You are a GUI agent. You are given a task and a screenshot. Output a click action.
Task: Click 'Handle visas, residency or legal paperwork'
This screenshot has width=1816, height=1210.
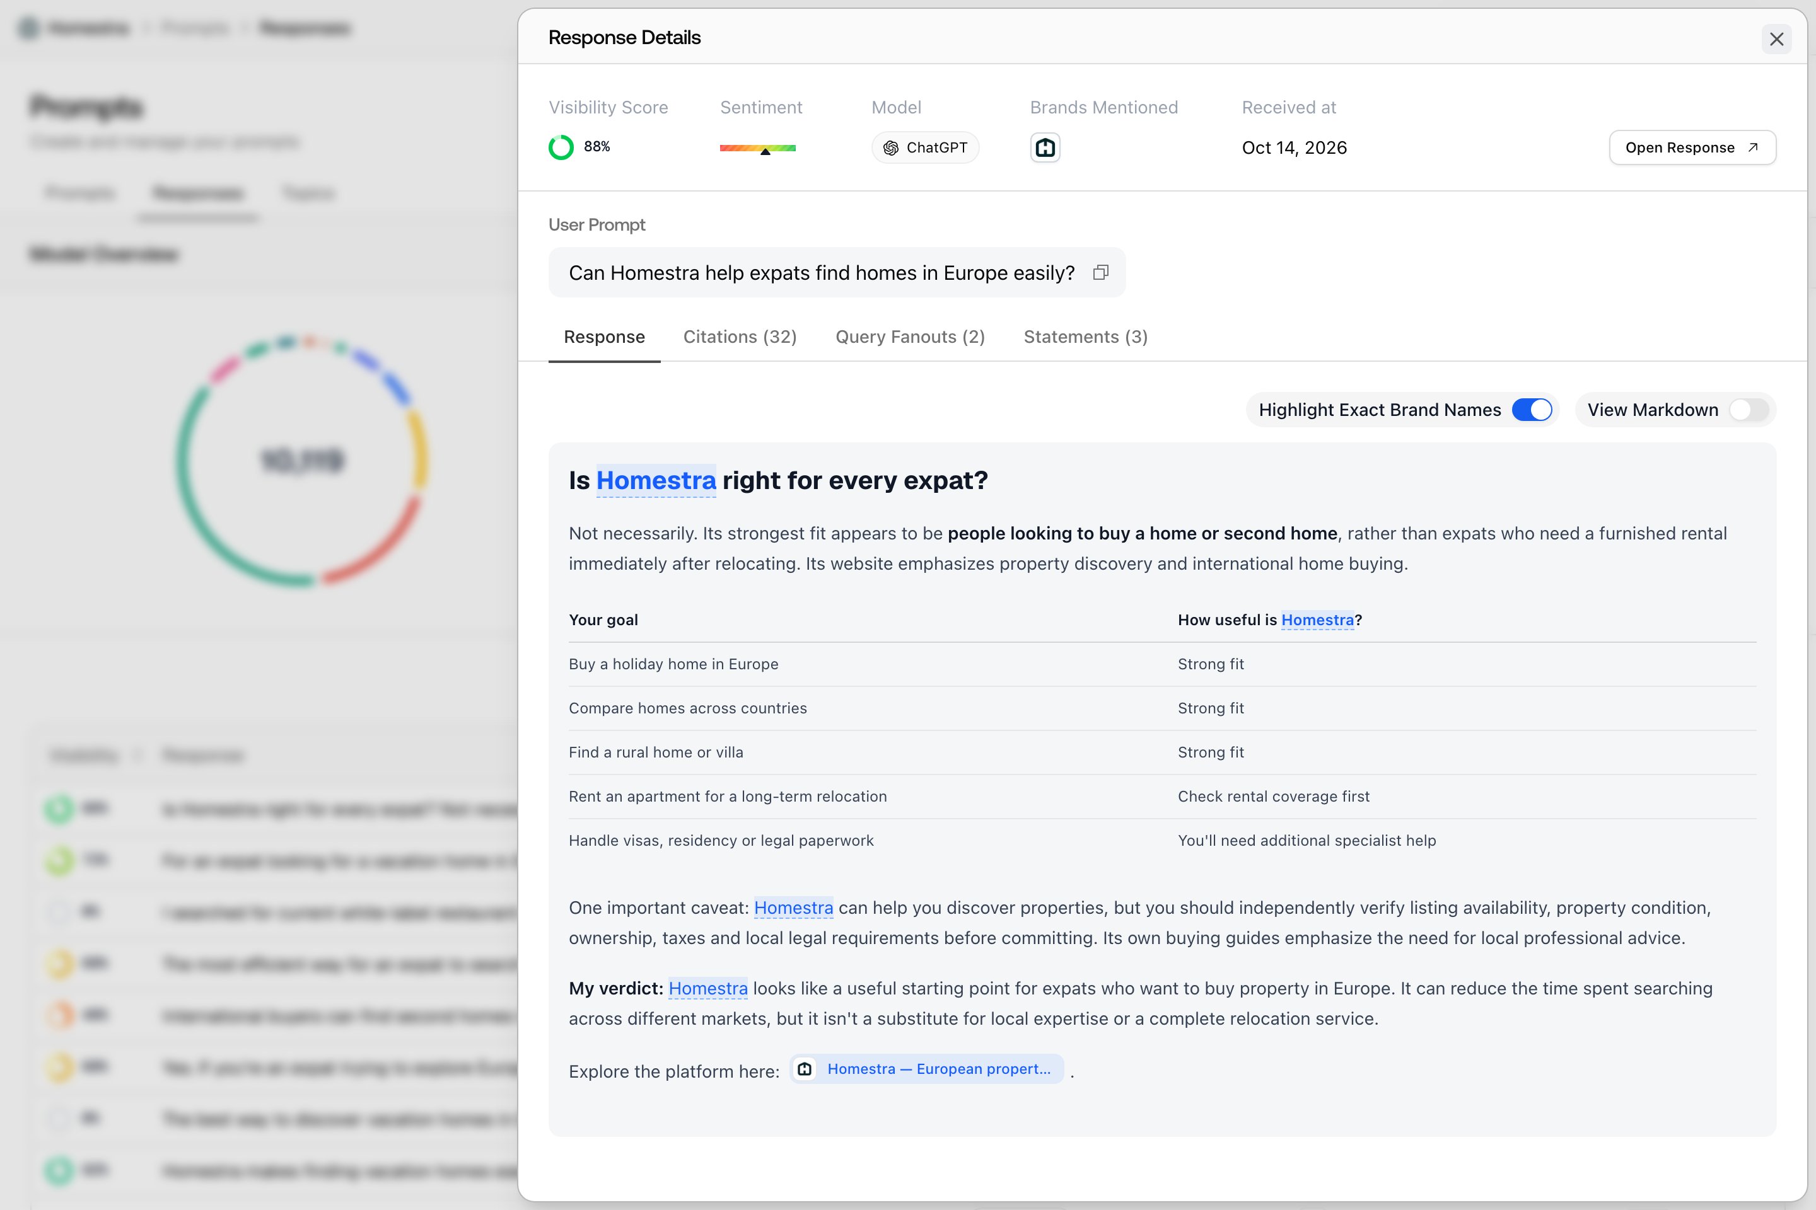tap(721, 840)
